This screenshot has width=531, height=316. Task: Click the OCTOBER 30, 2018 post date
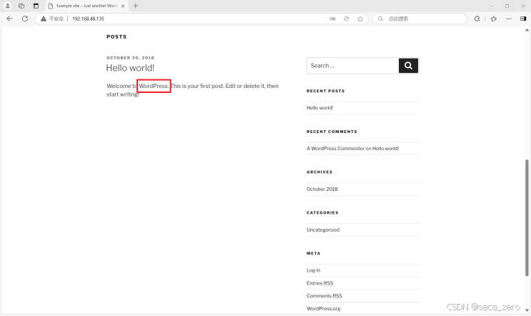(130, 58)
